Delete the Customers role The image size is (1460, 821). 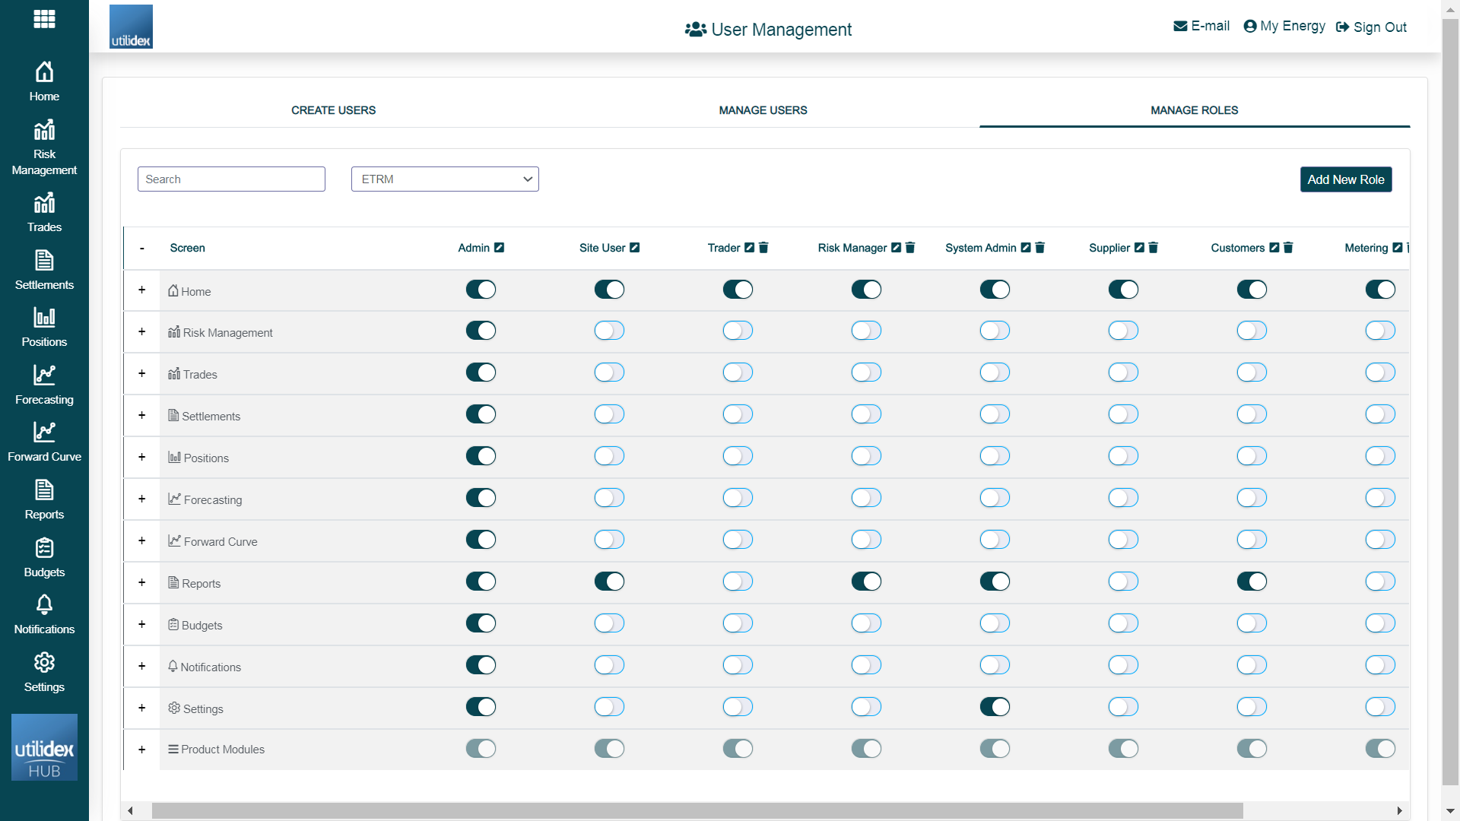[x=1288, y=248]
